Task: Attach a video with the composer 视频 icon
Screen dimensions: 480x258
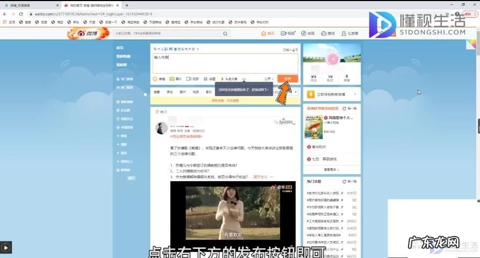Action: [193, 79]
